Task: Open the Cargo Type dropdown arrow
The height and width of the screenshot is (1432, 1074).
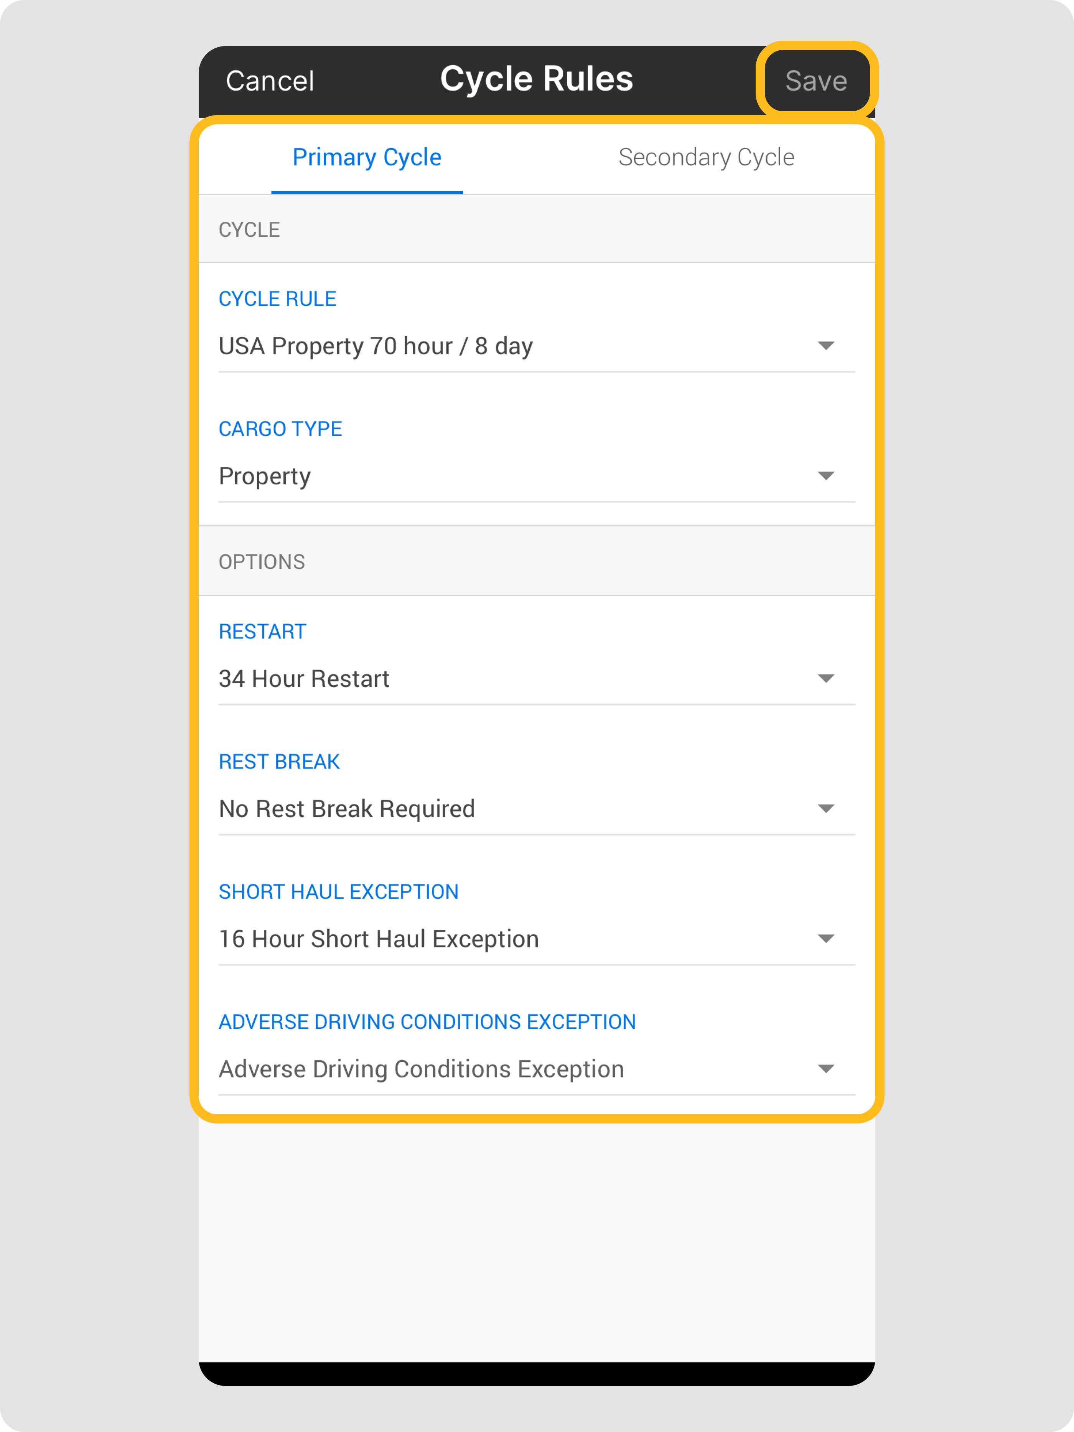Action: click(825, 476)
